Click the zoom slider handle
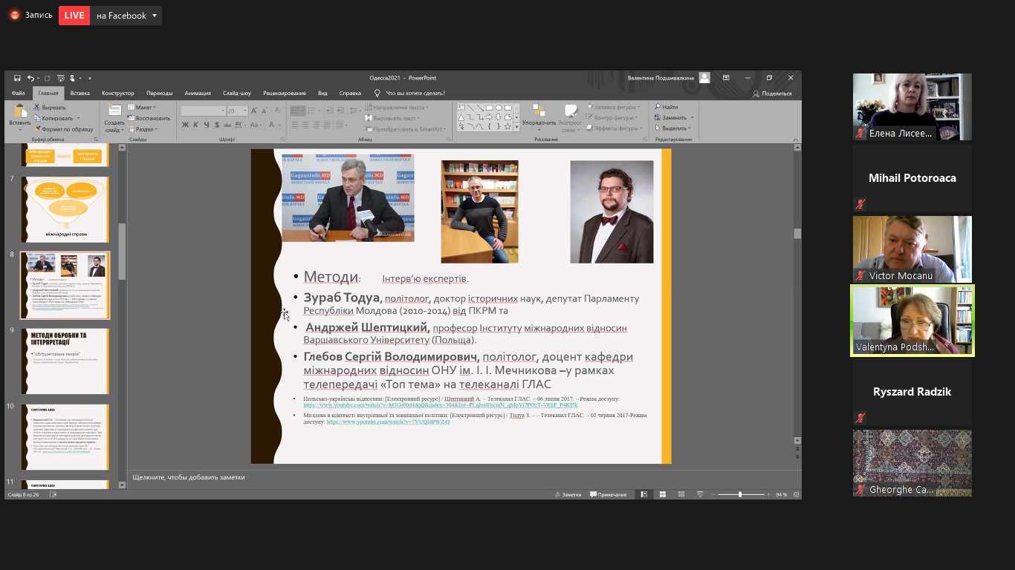The height and width of the screenshot is (570, 1015). 739,494
